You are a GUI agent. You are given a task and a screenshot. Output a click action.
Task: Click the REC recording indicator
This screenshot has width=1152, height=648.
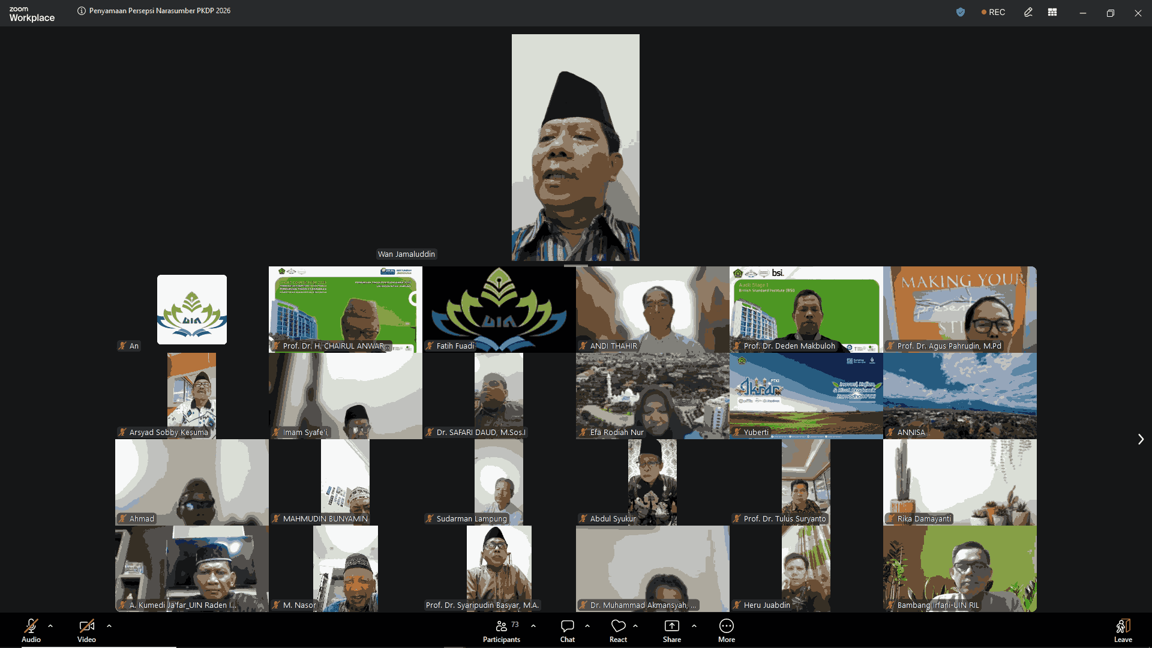tap(994, 12)
